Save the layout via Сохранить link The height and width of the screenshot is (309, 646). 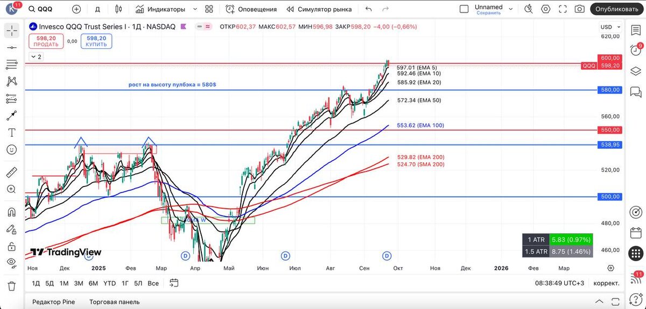488,13
